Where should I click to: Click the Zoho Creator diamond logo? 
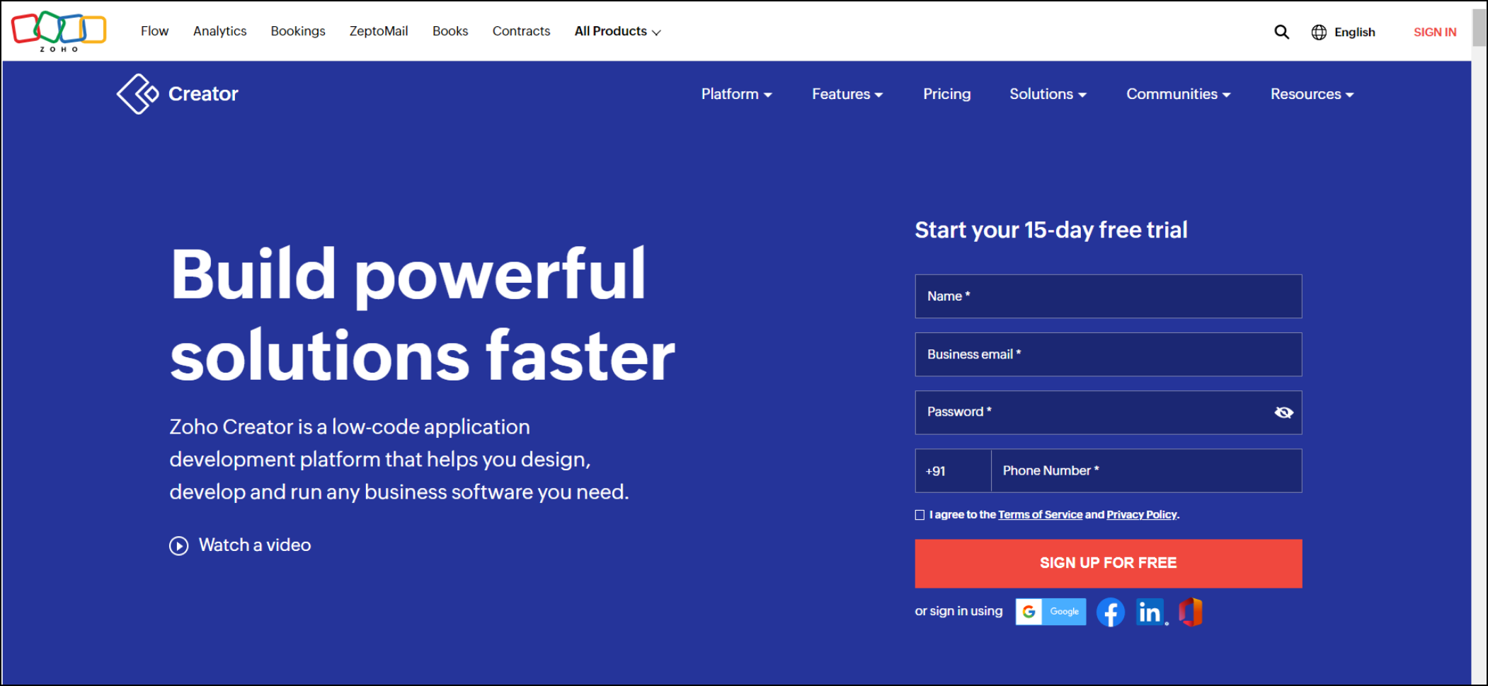137,94
